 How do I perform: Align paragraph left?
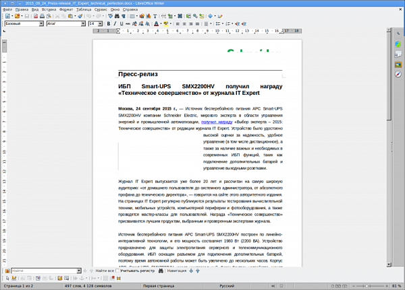click(x=178, y=24)
